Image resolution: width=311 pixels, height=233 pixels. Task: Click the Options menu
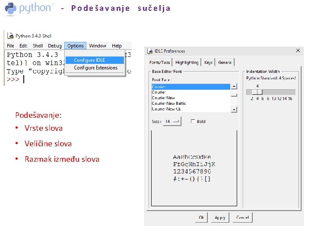pos(75,46)
